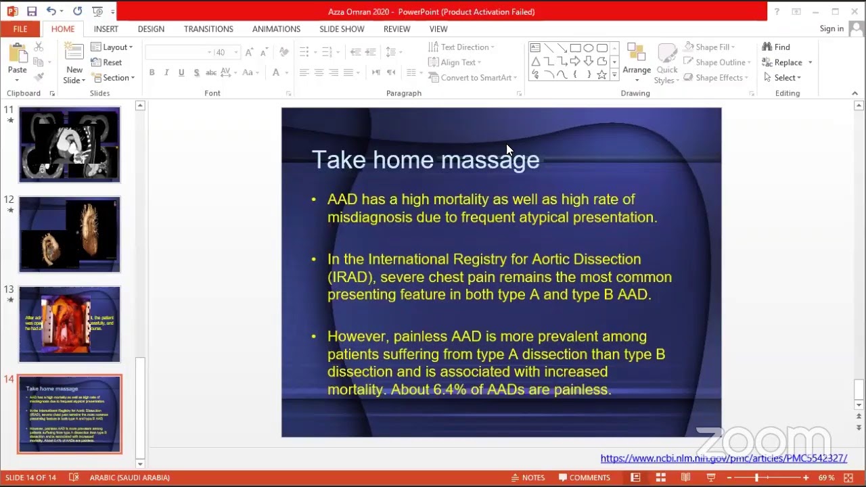Screen dimensions: 866x487
Task: Open Numbering dropdown
Action: [330, 52]
